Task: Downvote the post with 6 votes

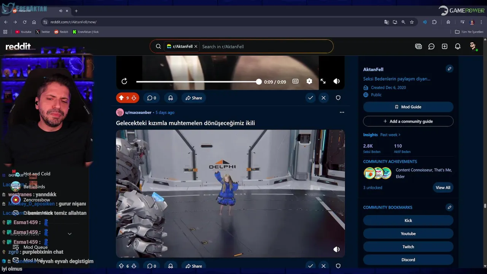Action: coord(134,266)
